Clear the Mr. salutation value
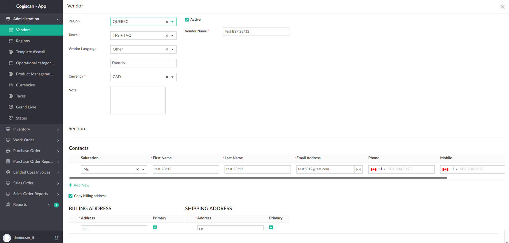The image size is (509, 243). [x=137, y=169]
